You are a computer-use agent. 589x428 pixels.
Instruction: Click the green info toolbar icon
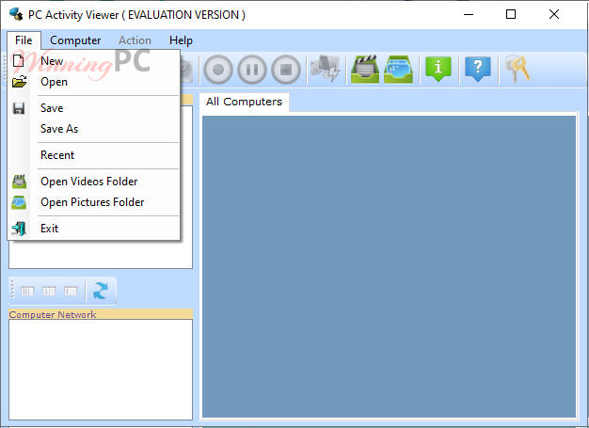pyautogui.click(x=438, y=69)
